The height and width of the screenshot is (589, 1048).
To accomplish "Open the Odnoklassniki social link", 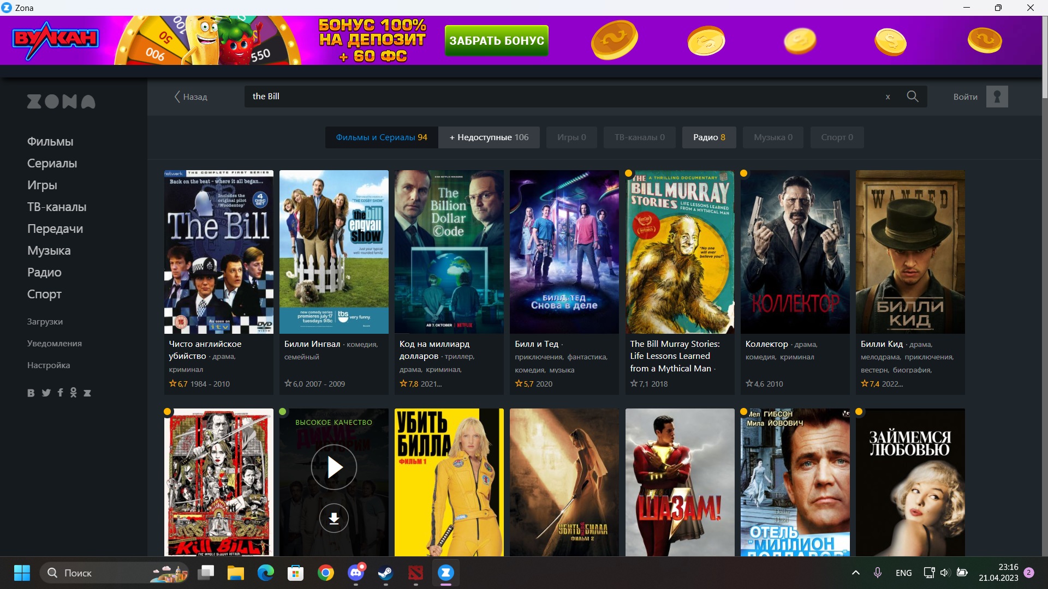I will (73, 393).
